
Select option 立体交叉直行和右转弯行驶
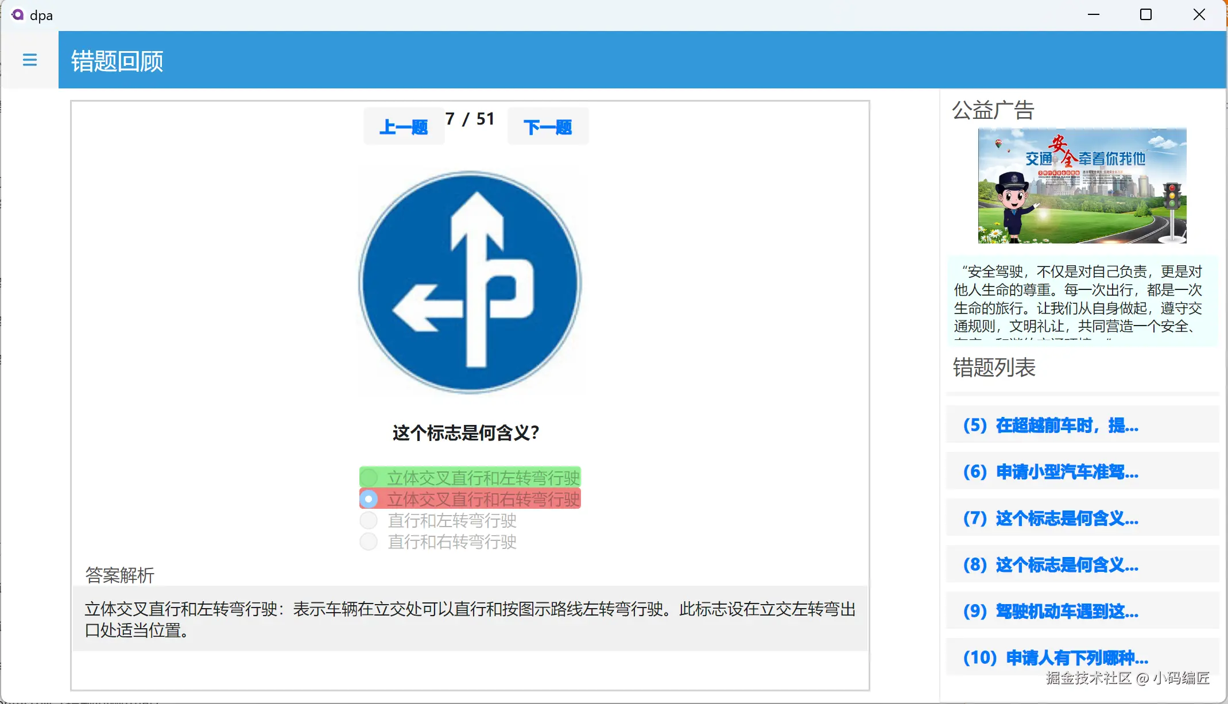(x=369, y=499)
